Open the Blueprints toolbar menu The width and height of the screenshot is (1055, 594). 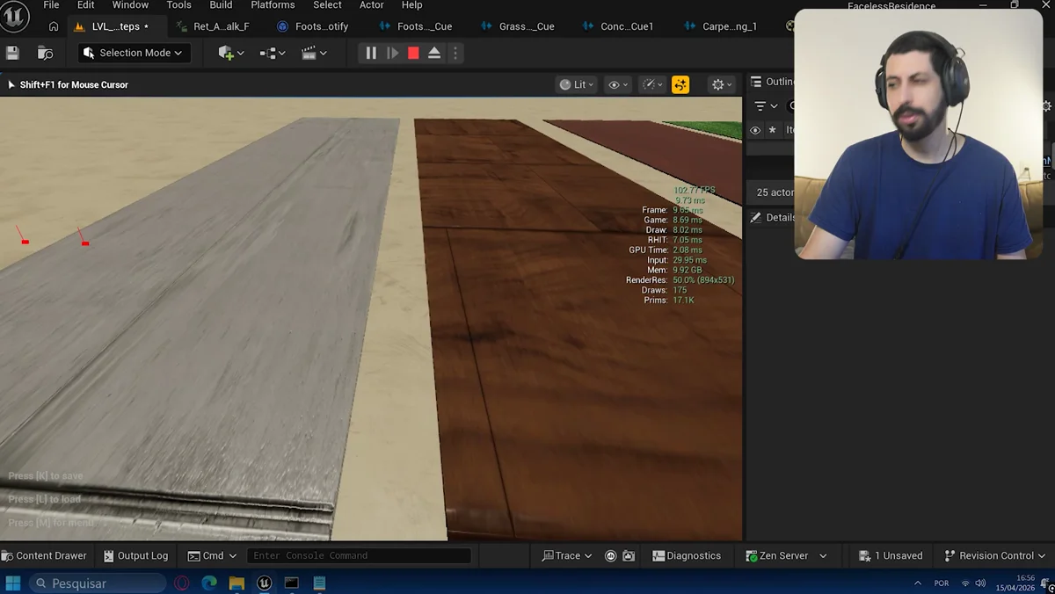272,54
